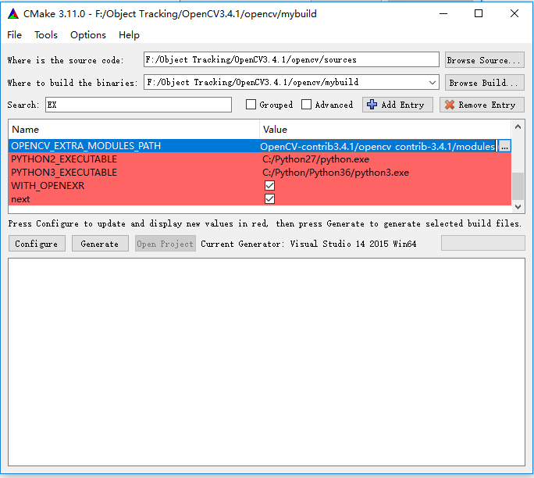
Task: Click the Generate button
Action: (x=100, y=244)
